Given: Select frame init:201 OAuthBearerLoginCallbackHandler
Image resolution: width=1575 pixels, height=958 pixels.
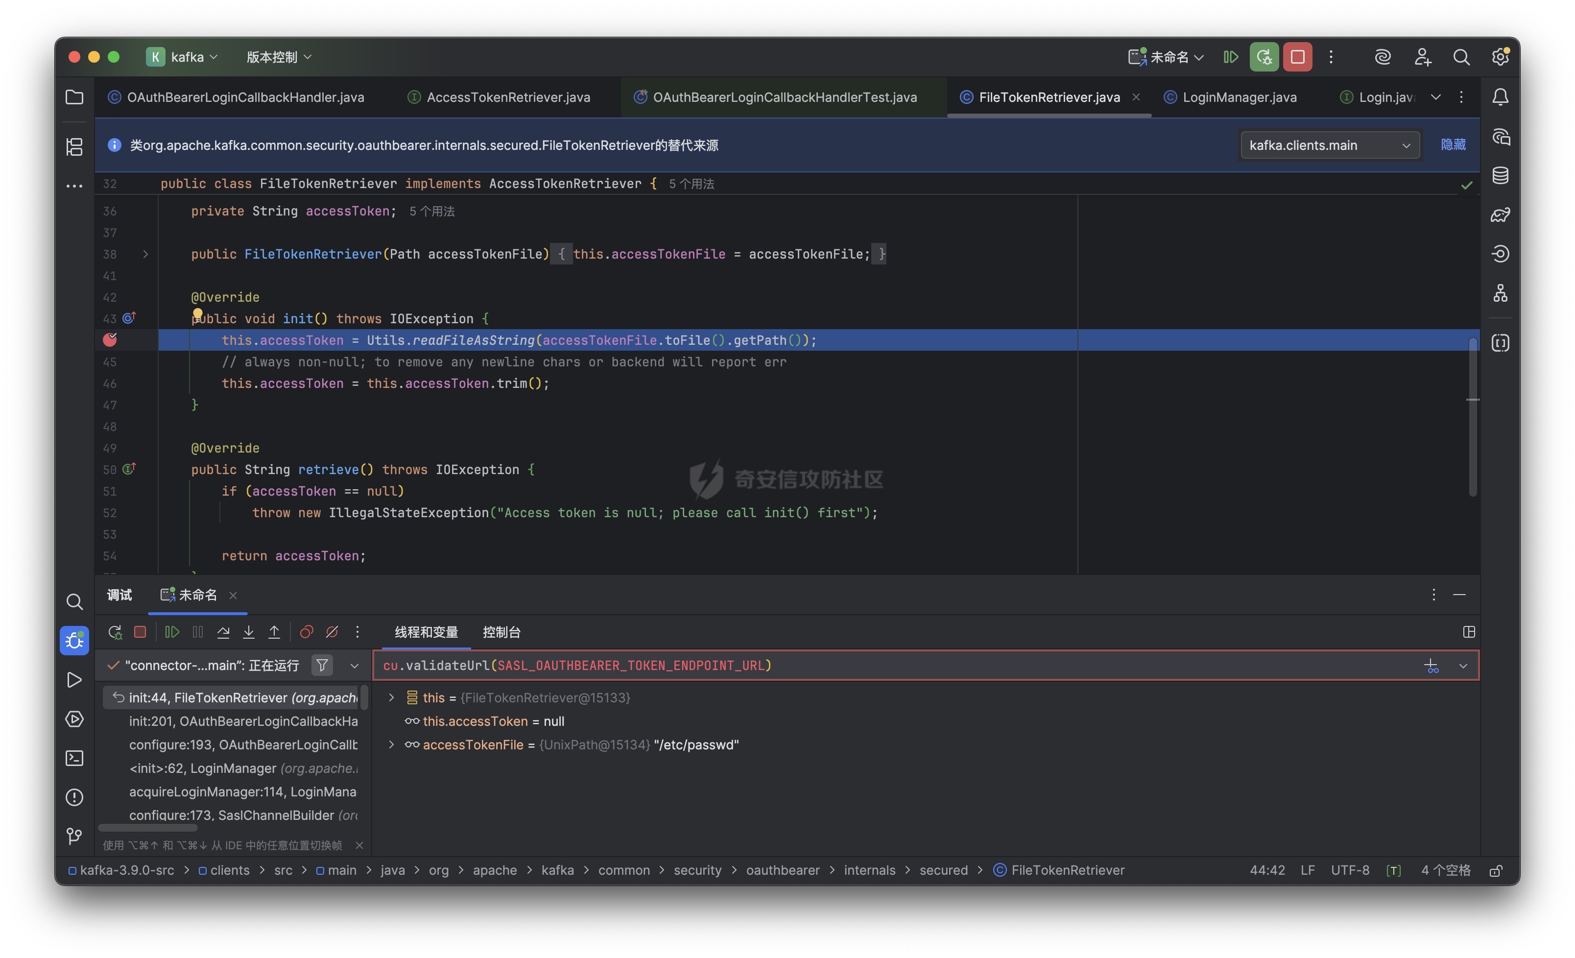Looking at the screenshot, I should tap(243, 721).
